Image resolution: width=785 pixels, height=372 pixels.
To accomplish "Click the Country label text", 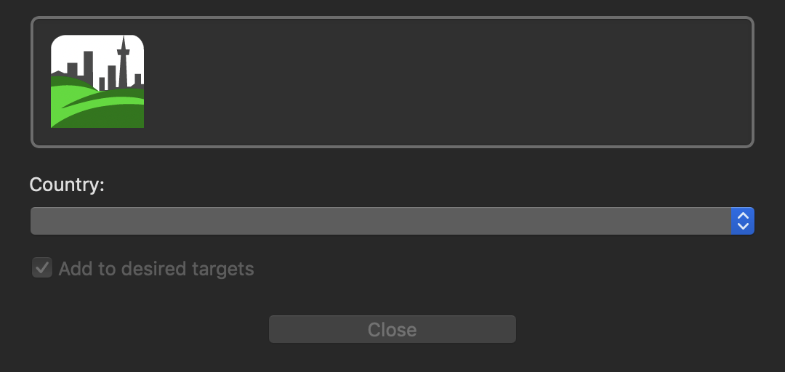I will 67,185.
